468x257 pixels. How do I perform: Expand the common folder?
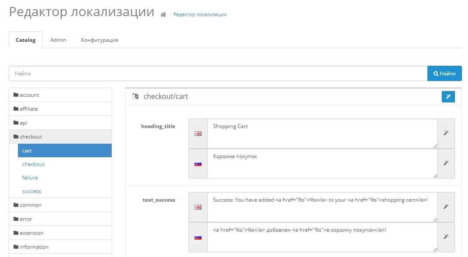tap(60, 205)
